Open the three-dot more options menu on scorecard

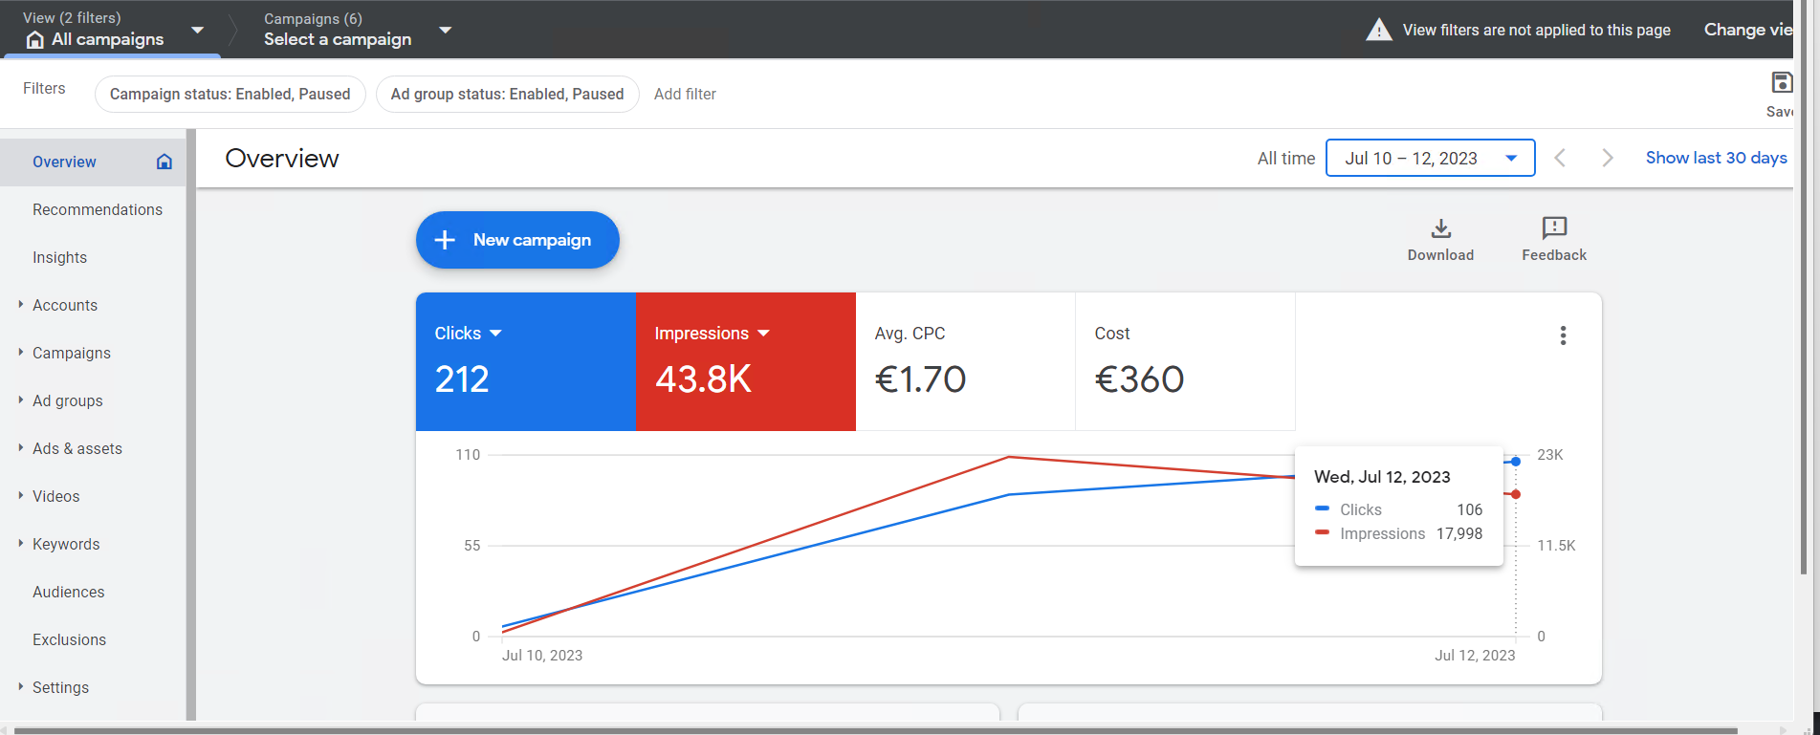point(1563,335)
